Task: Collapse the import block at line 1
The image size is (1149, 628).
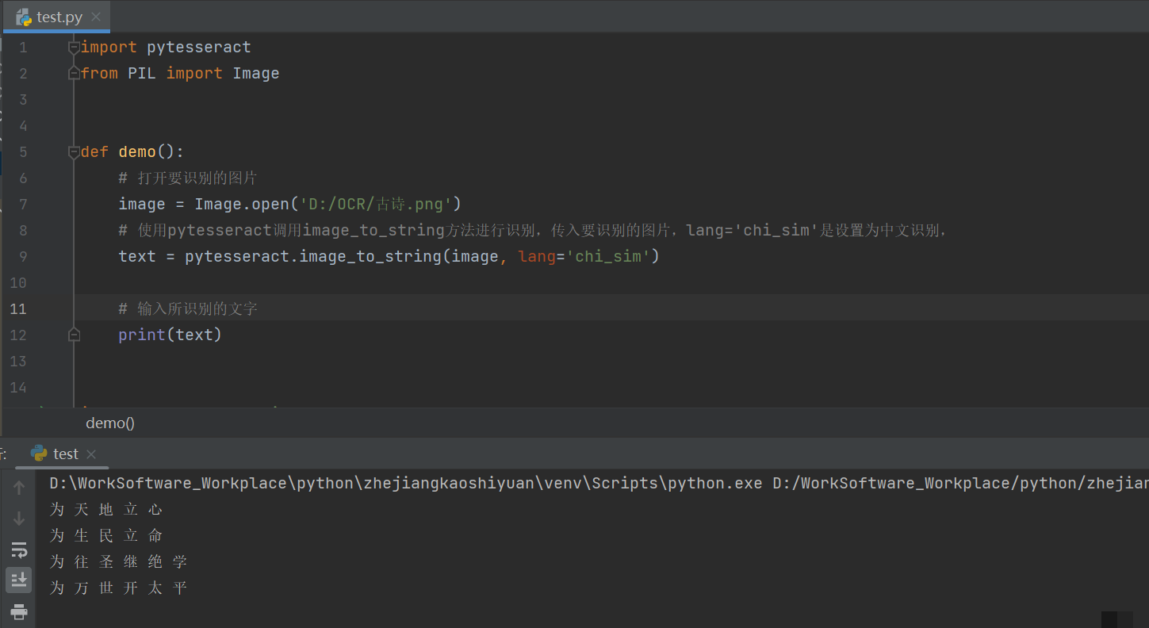Action: (x=74, y=48)
